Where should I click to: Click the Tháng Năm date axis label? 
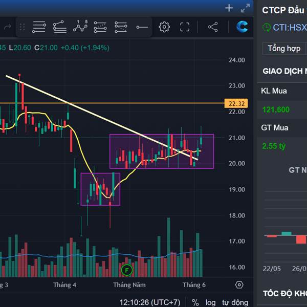coord(129,285)
